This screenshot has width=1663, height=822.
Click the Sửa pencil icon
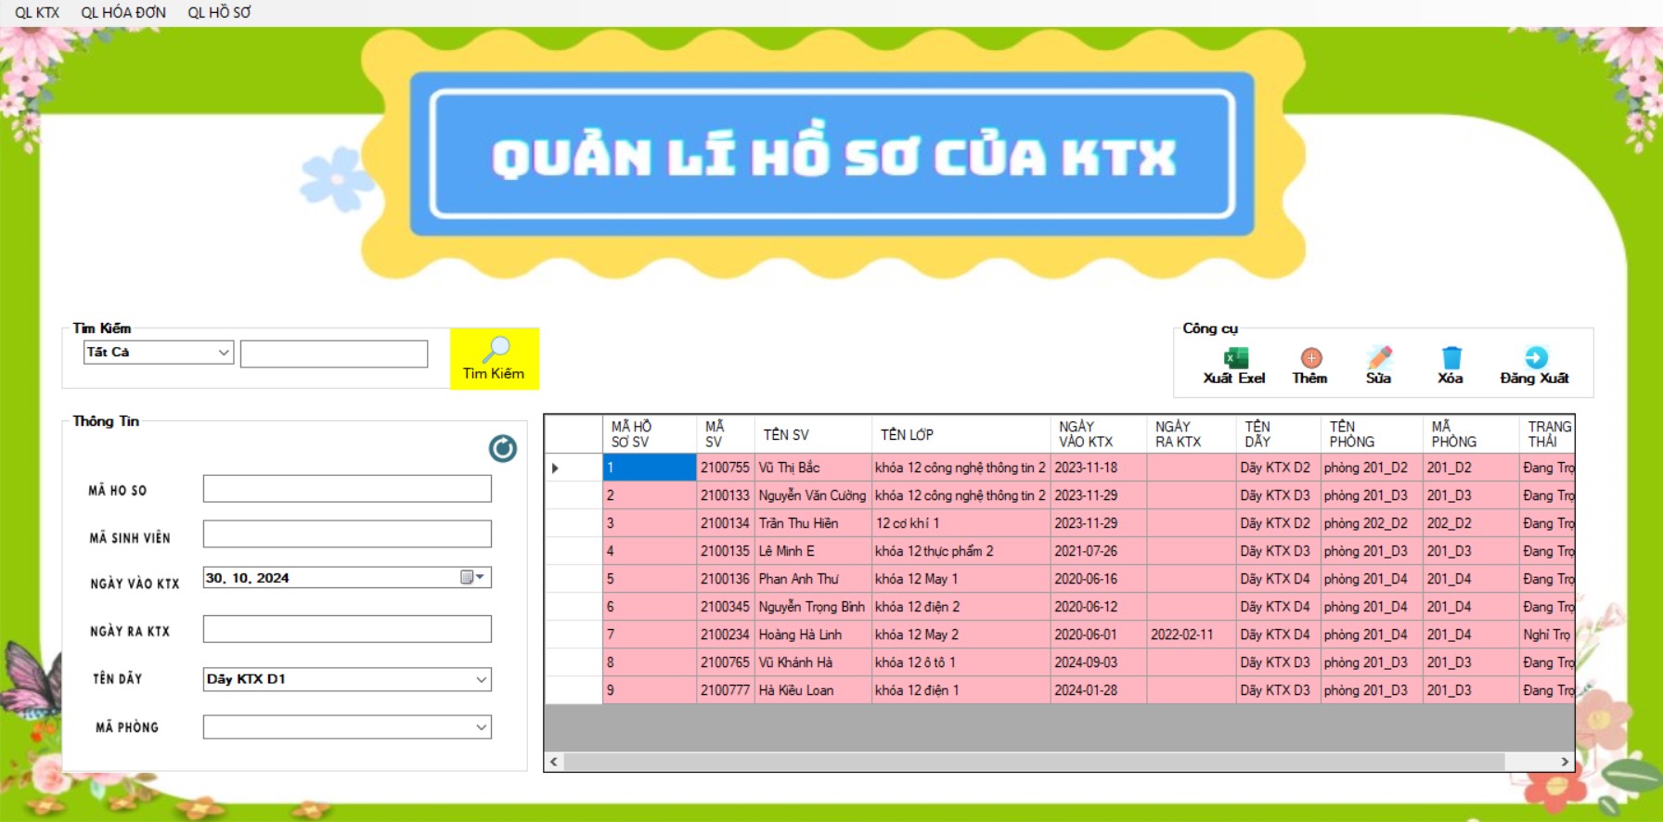click(x=1379, y=357)
